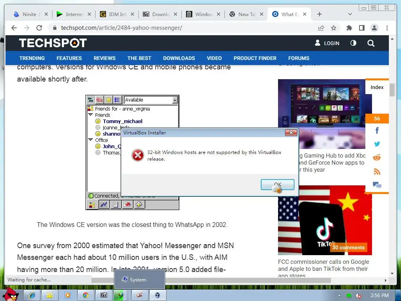Show hidden system tray icons
Viewport: 401px width, 301px height.
339,296
